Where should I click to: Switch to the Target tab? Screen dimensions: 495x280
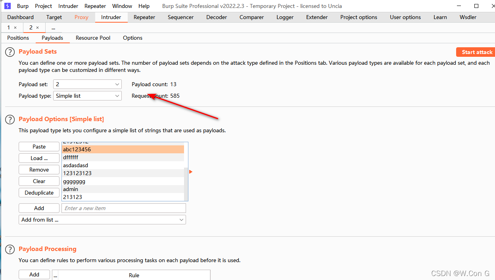point(54,17)
